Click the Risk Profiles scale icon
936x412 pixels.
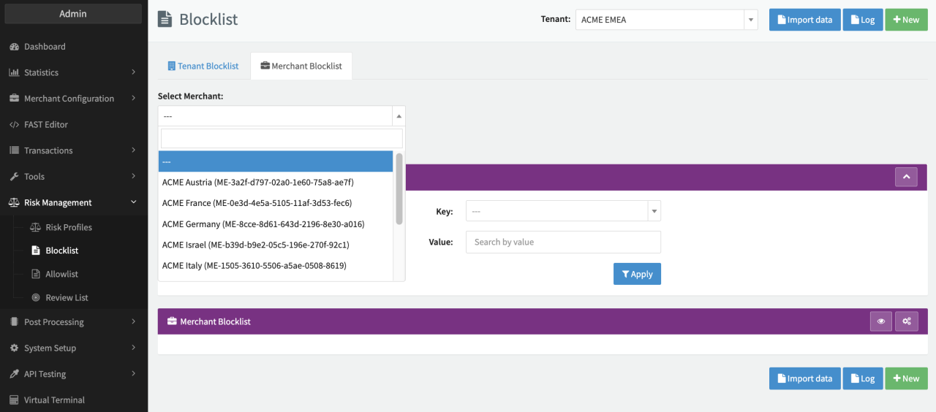(x=35, y=227)
